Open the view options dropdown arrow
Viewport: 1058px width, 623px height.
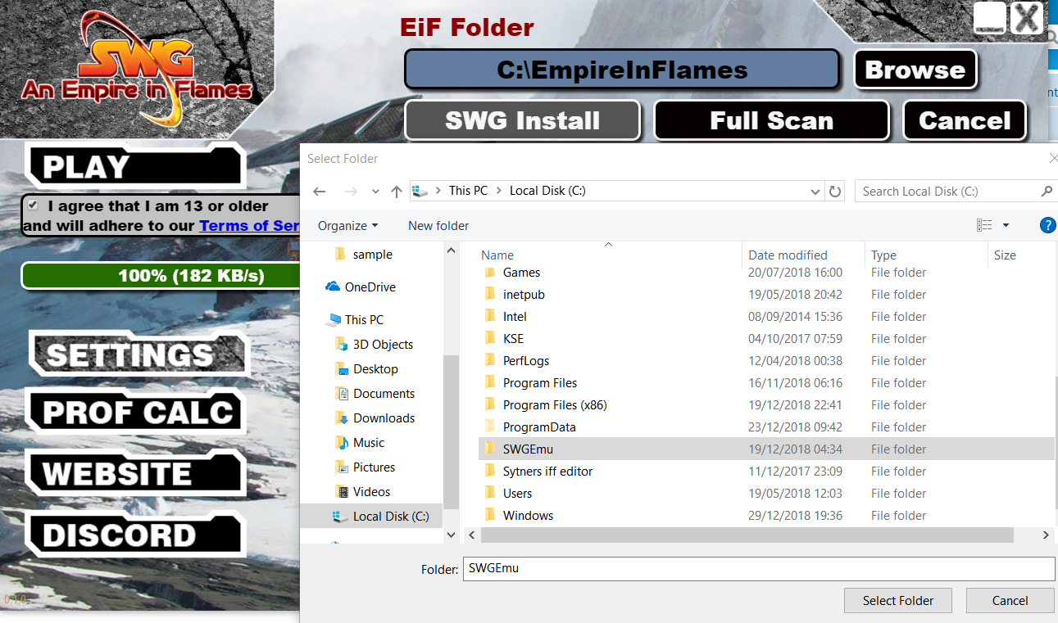click(x=1006, y=225)
